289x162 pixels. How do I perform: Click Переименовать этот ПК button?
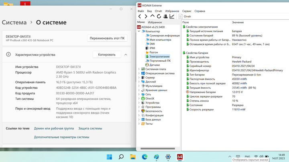pyautogui.click(x=107, y=38)
